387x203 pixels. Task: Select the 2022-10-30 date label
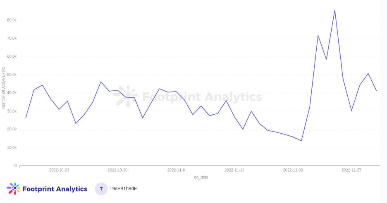pos(117,170)
